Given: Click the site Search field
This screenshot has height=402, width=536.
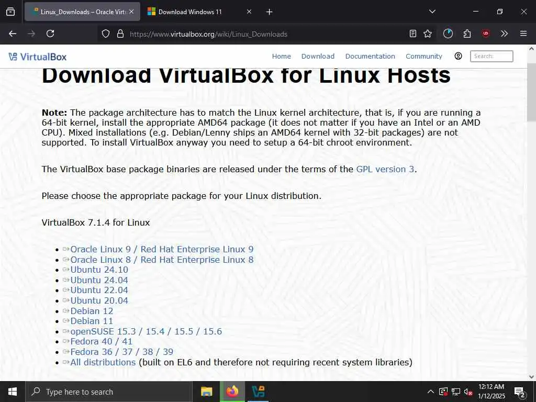Looking at the screenshot, I should click(492, 56).
